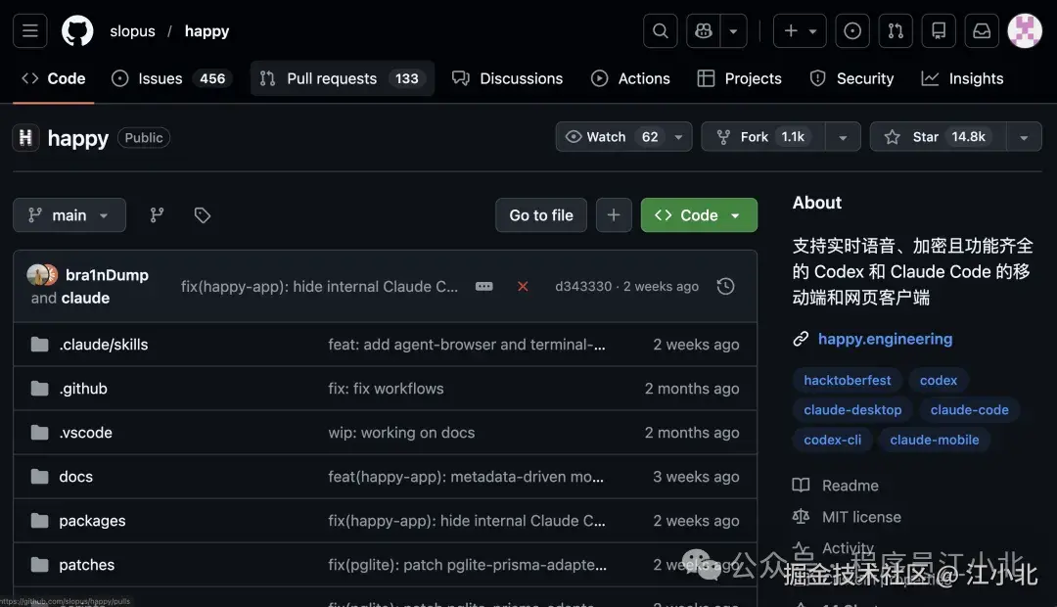View the Insights tab
1057x607 pixels.
click(x=962, y=79)
